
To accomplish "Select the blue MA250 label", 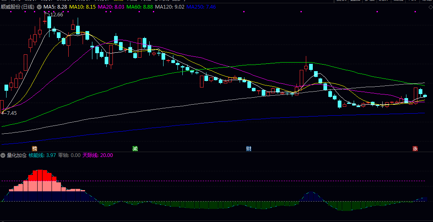I will point(201,7).
